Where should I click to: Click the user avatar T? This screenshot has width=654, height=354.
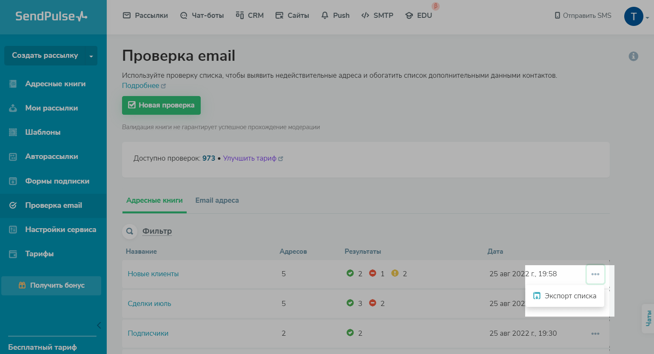(x=634, y=17)
